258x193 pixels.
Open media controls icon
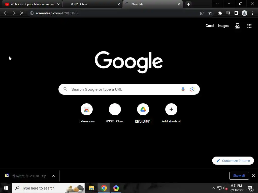[x=228, y=13]
